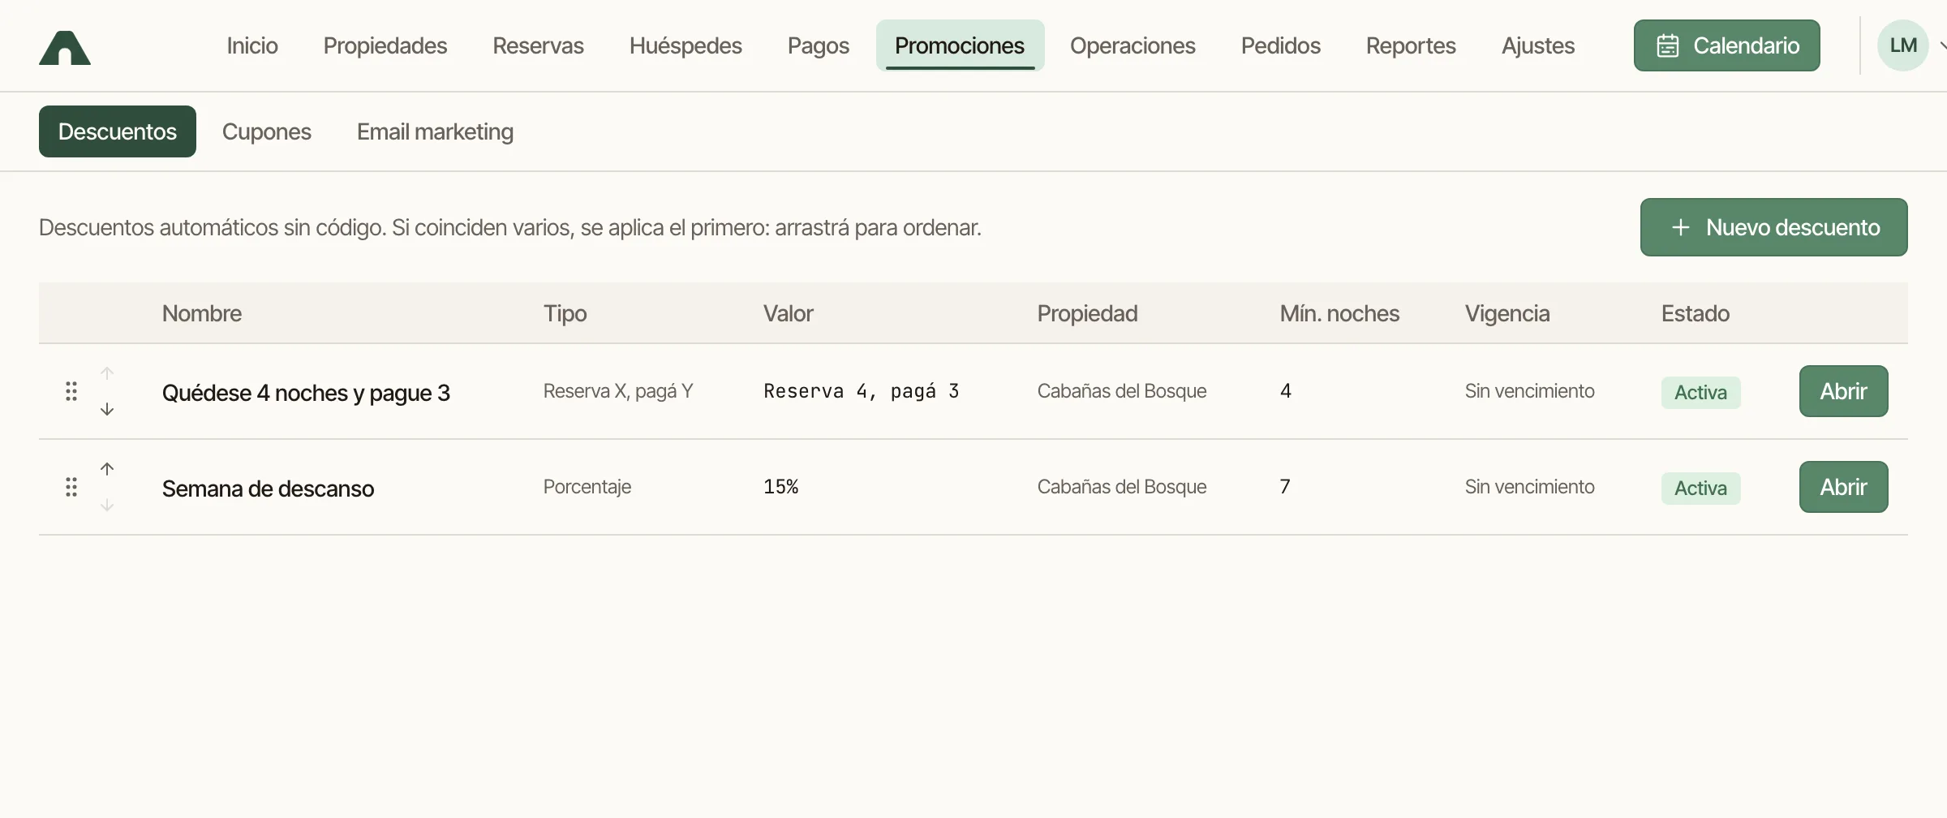Image resolution: width=1947 pixels, height=818 pixels.
Task: Click Mín. noches column header
Action: pyautogui.click(x=1339, y=313)
